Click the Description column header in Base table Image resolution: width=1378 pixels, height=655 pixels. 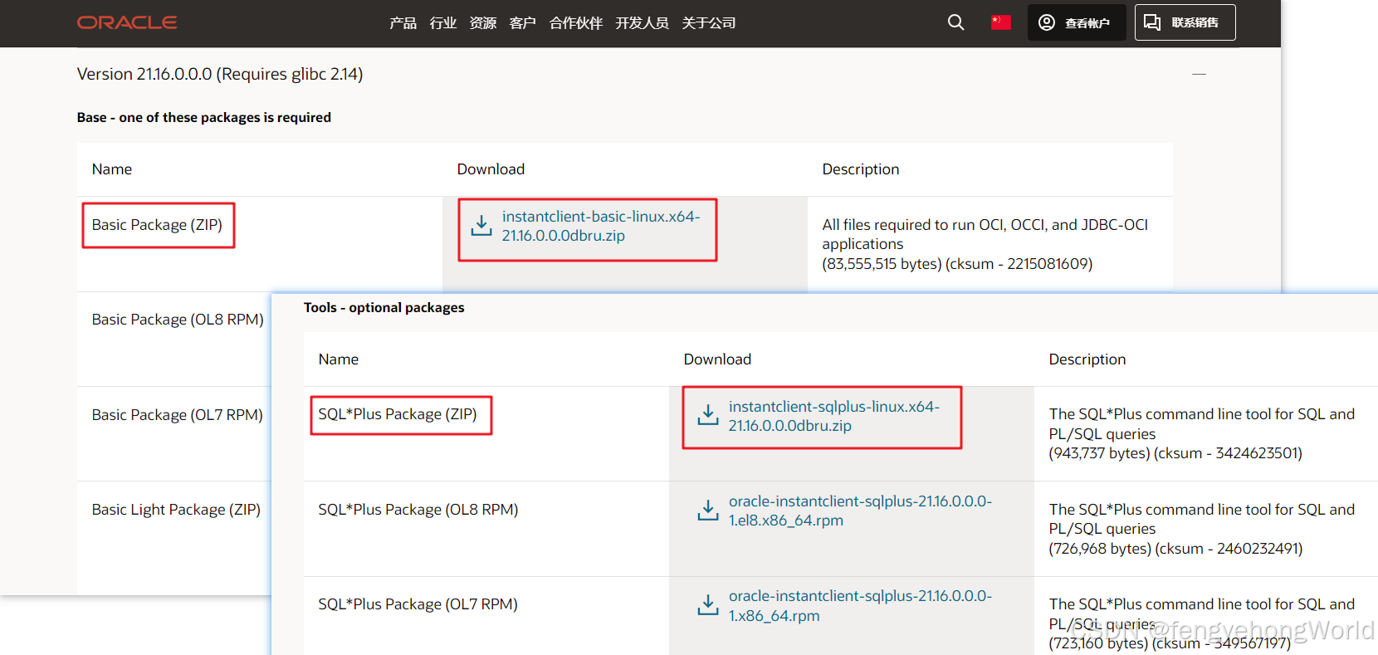click(861, 169)
